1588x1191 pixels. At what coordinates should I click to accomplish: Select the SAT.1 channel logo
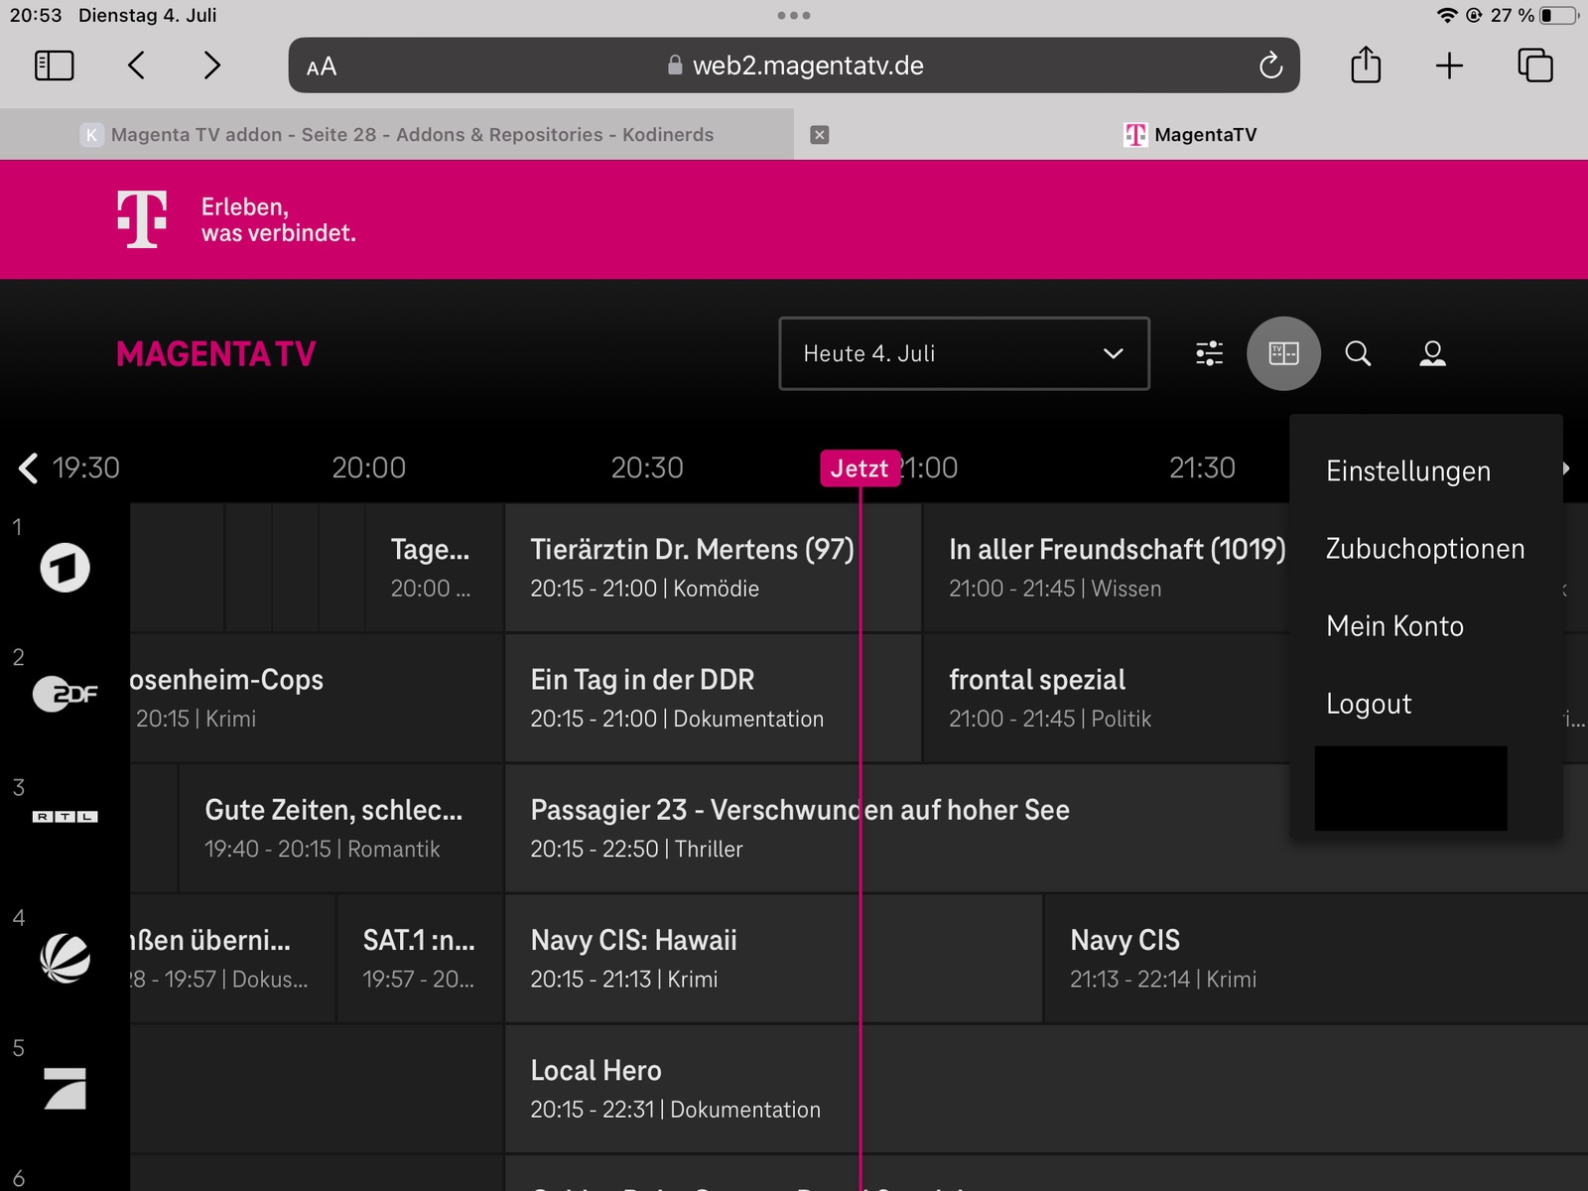pyautogui.click(x=65, y=959)
